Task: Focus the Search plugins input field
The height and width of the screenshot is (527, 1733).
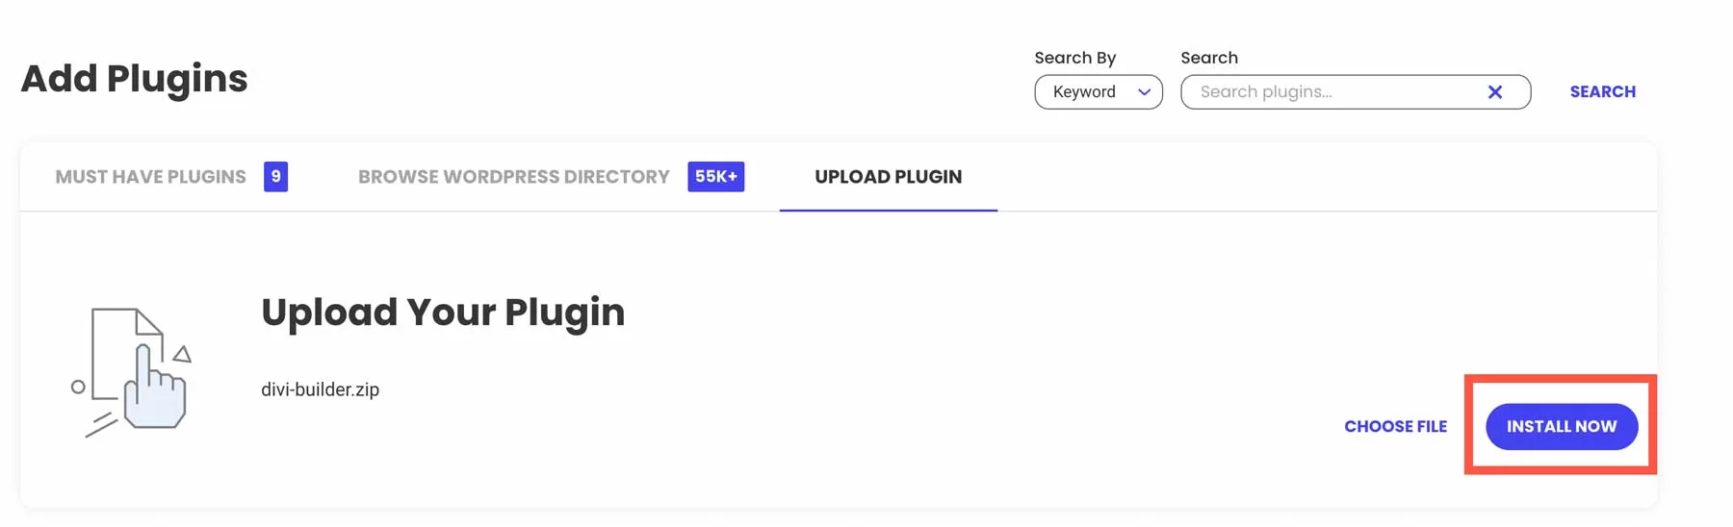Action: [x=1333, y=92]
